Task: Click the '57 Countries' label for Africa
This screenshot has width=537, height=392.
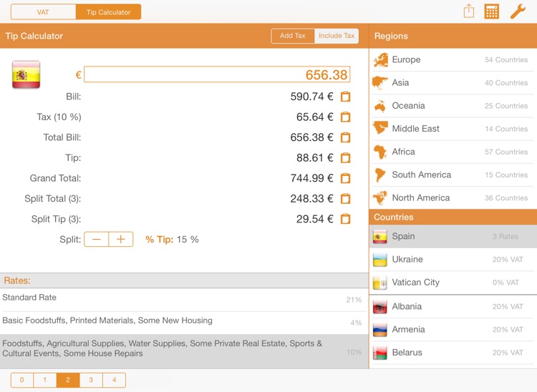Action: point(506,152)
